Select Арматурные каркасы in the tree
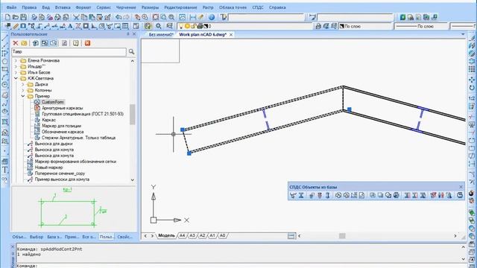 tap(62, 108)
